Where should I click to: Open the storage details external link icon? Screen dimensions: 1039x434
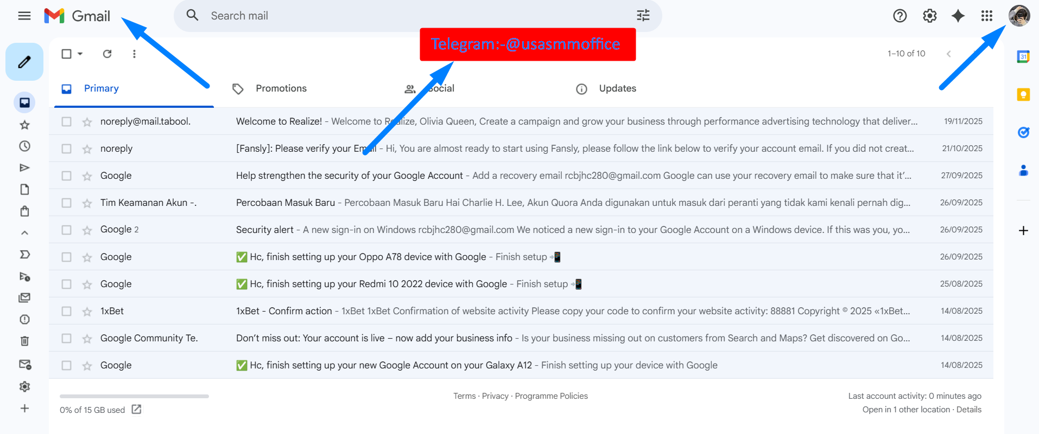[136, 410]
